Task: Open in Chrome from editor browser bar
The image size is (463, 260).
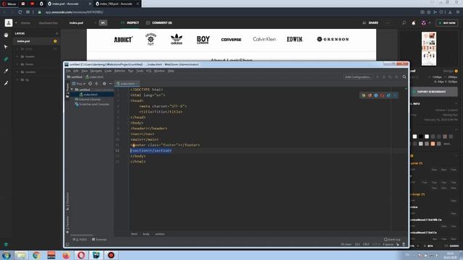Action: 363,95
